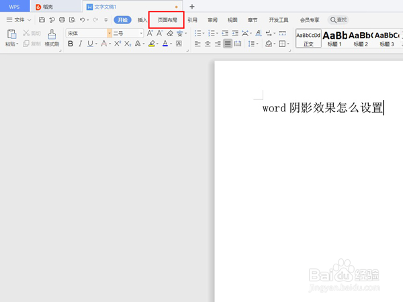The image size is (403, 302).
Task: Select the Format Painter brush
Action: (x=52, y=34)
